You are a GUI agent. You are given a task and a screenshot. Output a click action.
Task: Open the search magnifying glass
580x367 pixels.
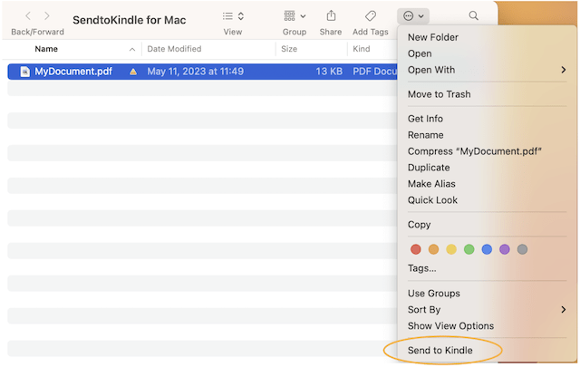[x=474, y=16]
